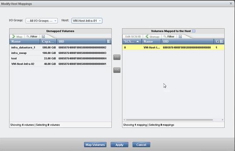235x151 pixels.
Task: Select the test volume row
Action: pyautogui.click(x=60, y=58)
